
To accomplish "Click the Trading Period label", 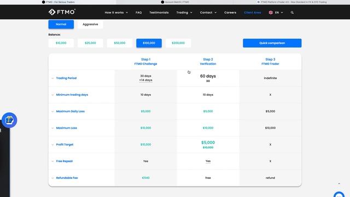I will (66, 78).
